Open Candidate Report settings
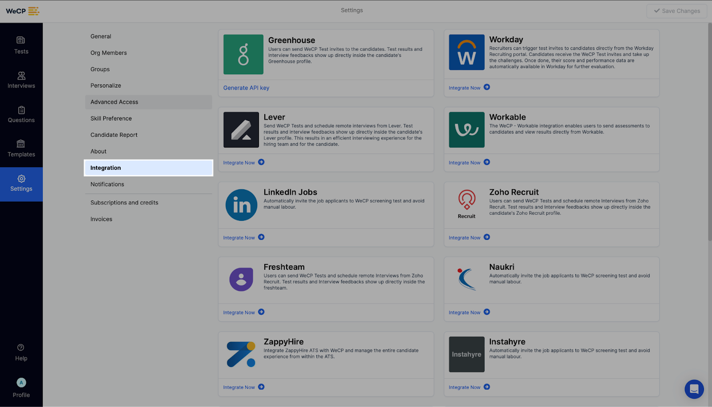This screenshot has height=407, width=712. pyautogui.click(x=149, y=135)
